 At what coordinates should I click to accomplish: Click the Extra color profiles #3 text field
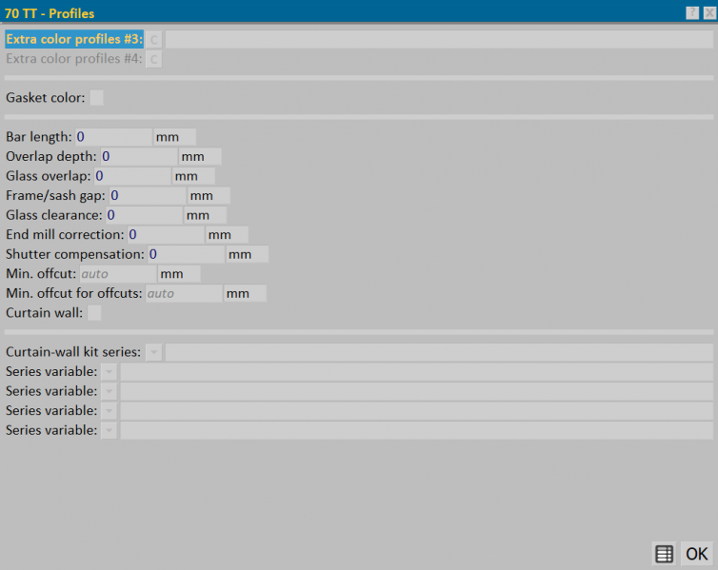(x=439, y=39)
